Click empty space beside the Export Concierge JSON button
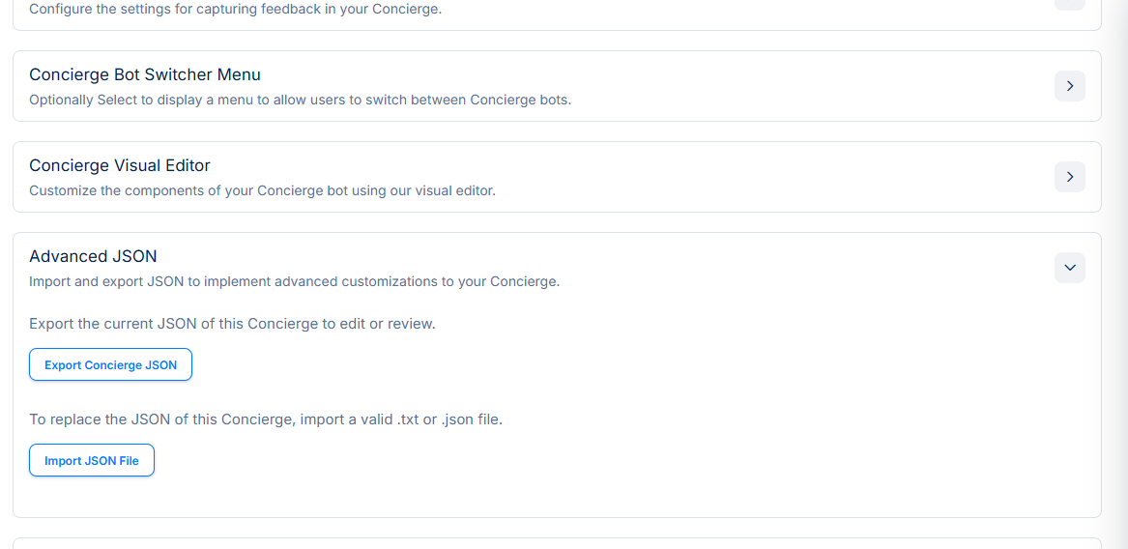This screenshot has height=549, width=1128. [483, 365]
